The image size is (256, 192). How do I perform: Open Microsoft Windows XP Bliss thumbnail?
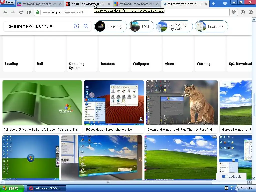point(236,103)
